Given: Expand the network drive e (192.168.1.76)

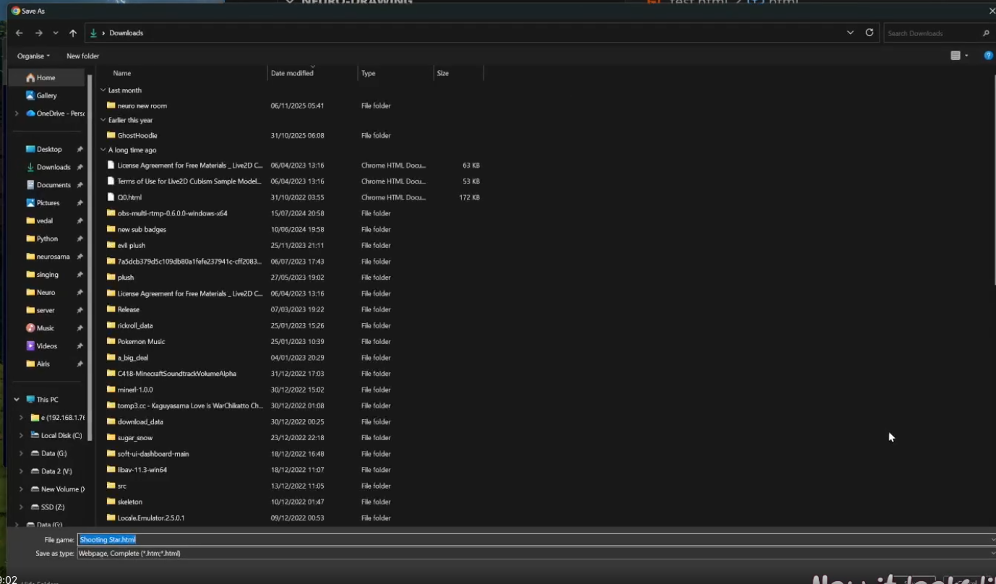Looking at the screenshot, I should (x=21, y=418).
